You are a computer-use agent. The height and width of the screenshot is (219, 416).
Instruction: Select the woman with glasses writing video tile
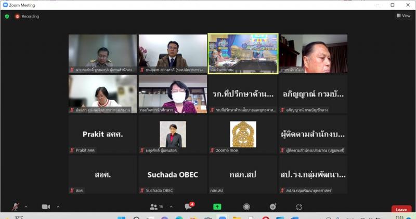pos(102,94)
